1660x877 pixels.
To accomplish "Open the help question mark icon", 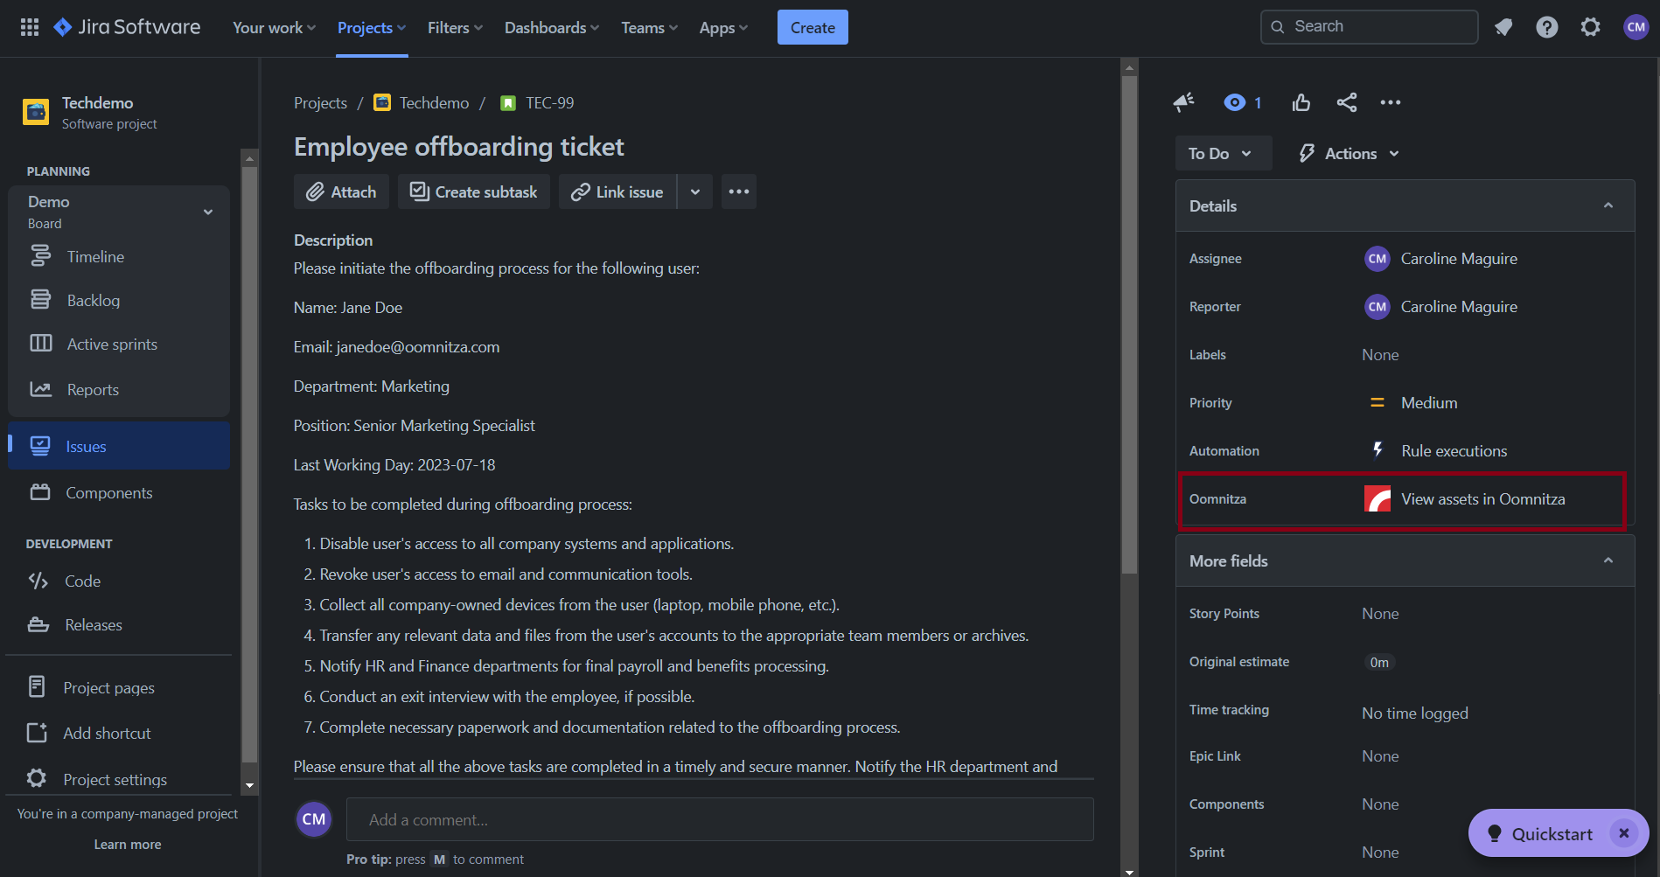I will [x=1546, y=27].
